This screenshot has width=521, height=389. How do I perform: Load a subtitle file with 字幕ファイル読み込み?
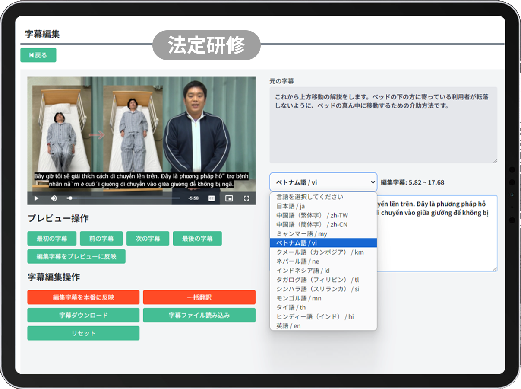pyautogui.click(x=199, y=315)
